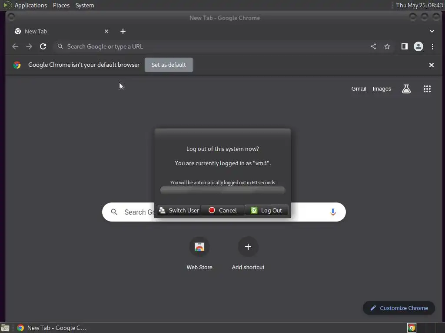Reload the current page

click(43, 46)
